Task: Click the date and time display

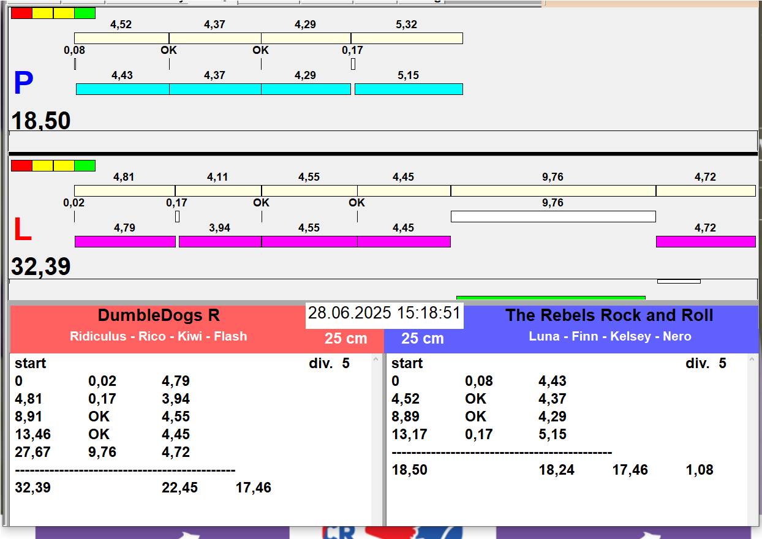Action: click(384, 314)
